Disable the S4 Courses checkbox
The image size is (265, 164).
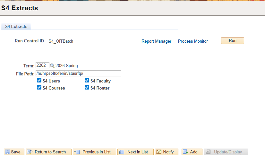(x=39, y=87)
